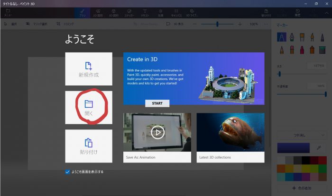Choose the 選択 select arrow tool
The width and height of the screenshot is (332, 196).
10,24
